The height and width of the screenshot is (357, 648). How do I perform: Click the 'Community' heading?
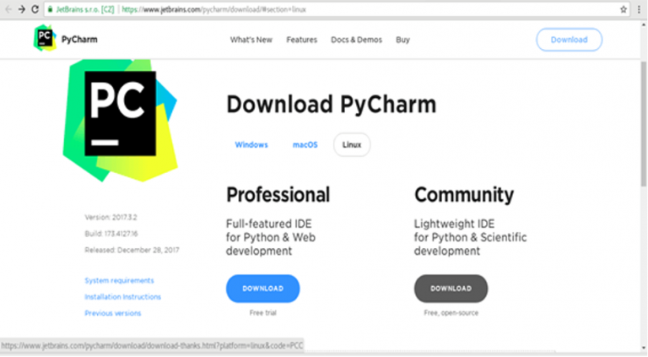[464, 195]
